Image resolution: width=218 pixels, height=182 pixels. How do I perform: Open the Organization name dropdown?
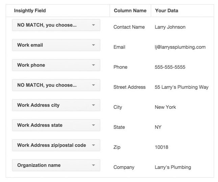coord(56,165)
